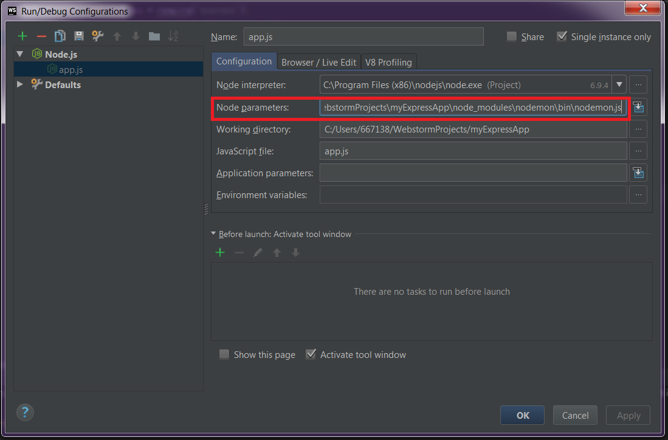Save the app.js configuration
This screenshot has height=440, width=668.
(x=79, y=36)
